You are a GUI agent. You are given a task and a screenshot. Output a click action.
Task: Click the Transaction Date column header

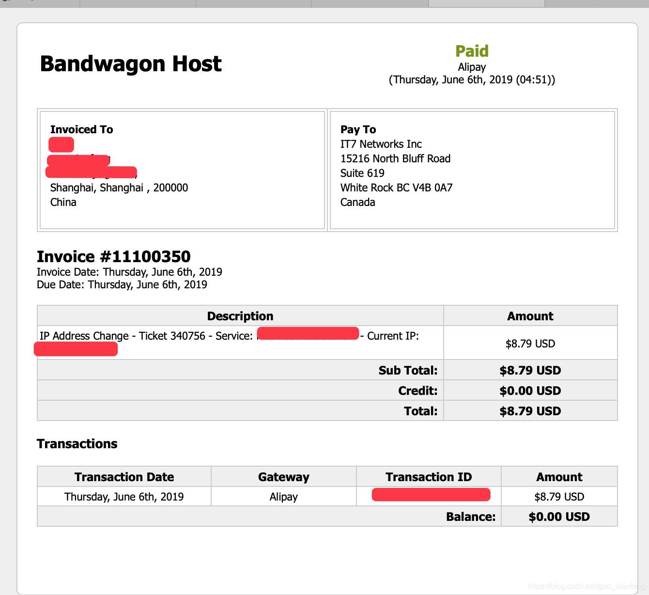point(124,477)
